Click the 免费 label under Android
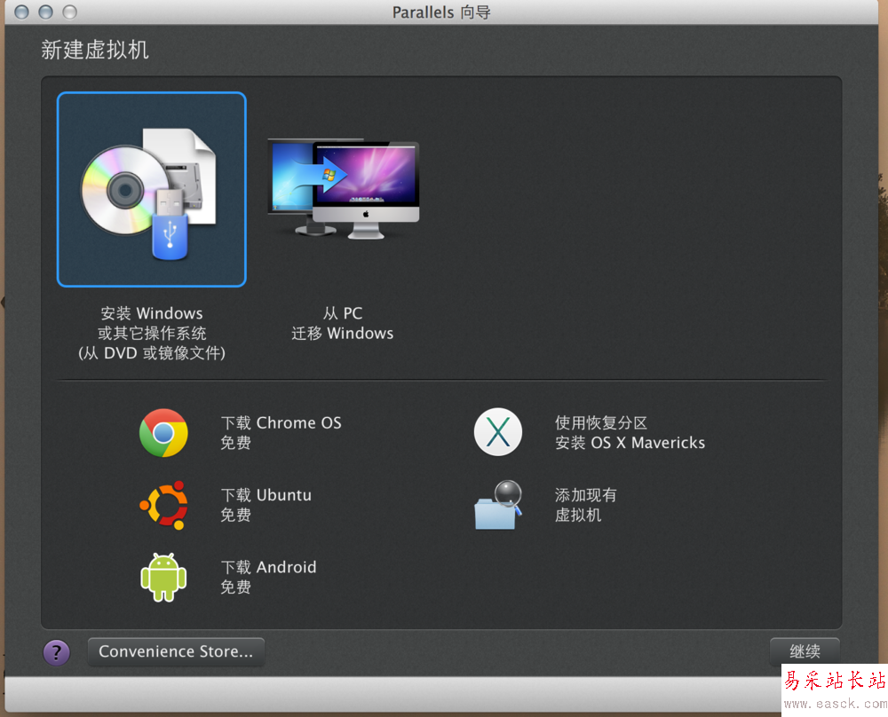Viewport: 888px width, 717px height. [x=235, y=587]
